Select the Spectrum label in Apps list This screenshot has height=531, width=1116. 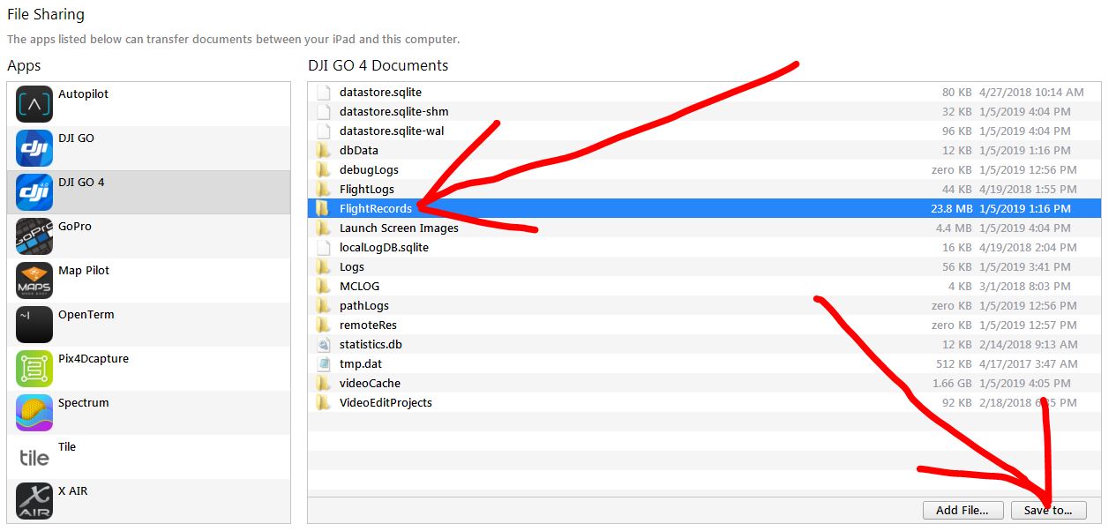pyautogui.click(x=84, y=402)
